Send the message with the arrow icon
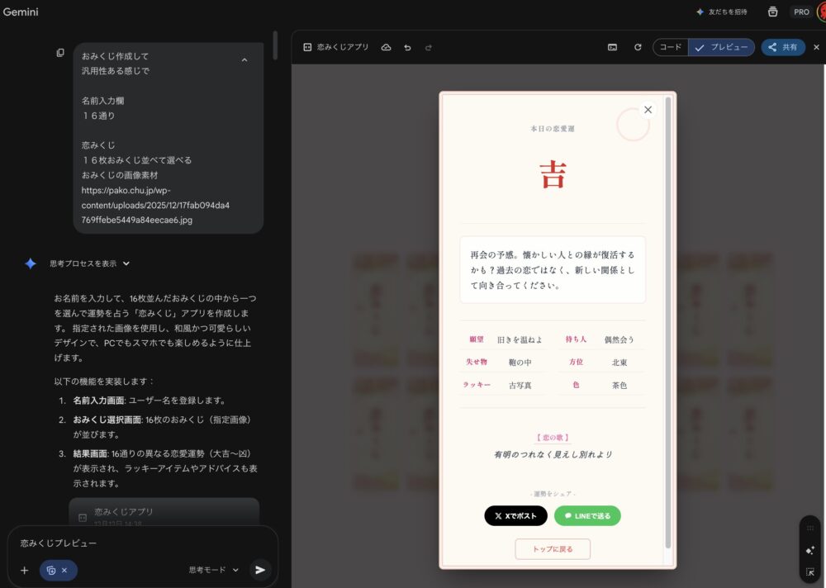Image resolution: width=826 pixels, height=588 pixels. (260, 570)
